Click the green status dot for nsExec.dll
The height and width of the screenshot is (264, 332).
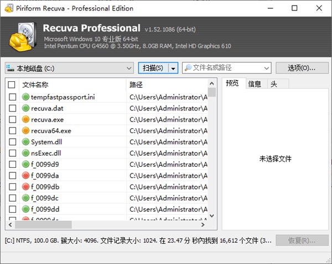[x=25, y=153]
